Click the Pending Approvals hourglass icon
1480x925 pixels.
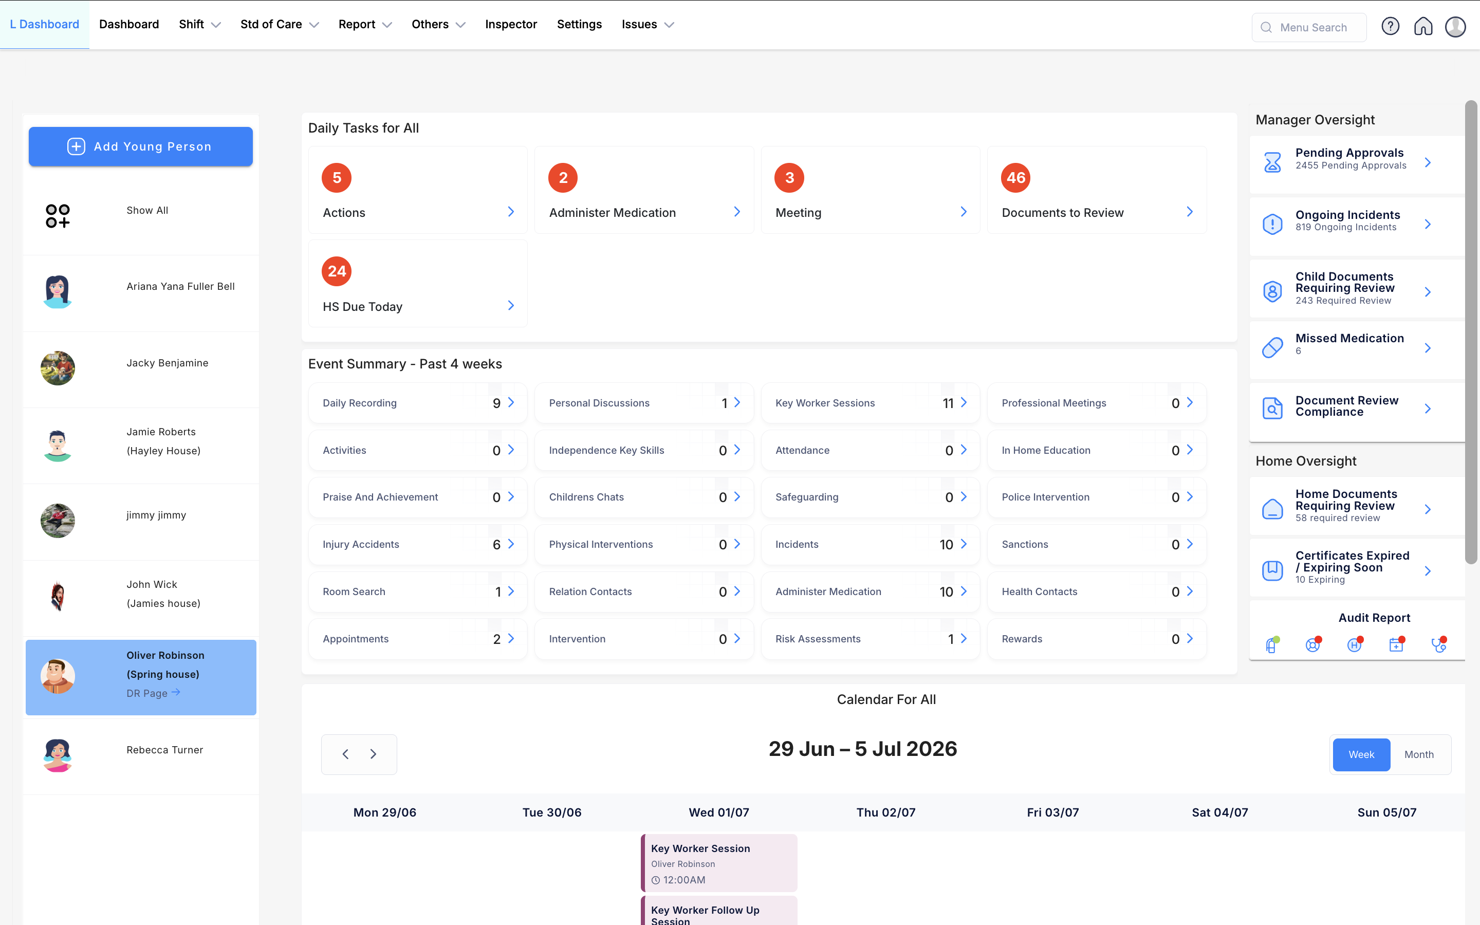[1273, 162]
